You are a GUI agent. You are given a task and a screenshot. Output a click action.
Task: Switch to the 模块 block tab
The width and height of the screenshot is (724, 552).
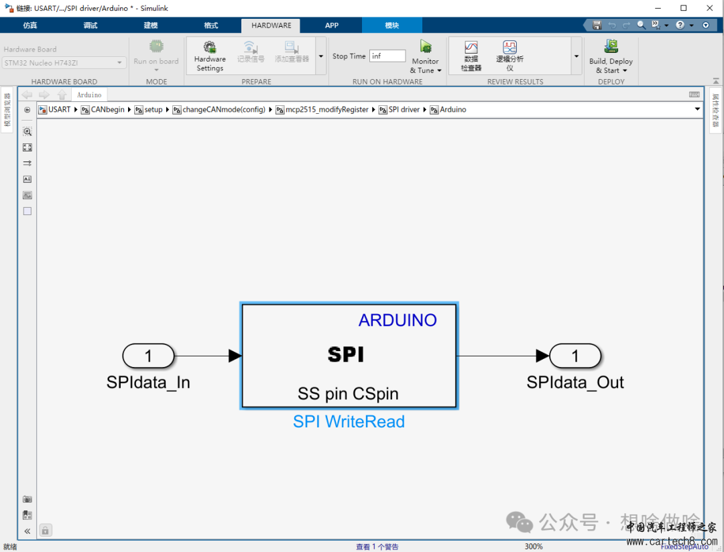coord(392,25)
